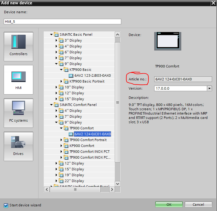The image size is (217, 211).
Task: Click the KTP900 Basic folder icon
Action: point(66,70)
